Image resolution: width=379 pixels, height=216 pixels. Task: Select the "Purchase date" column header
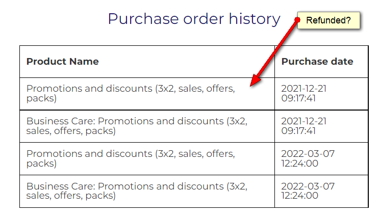[317, 62]
